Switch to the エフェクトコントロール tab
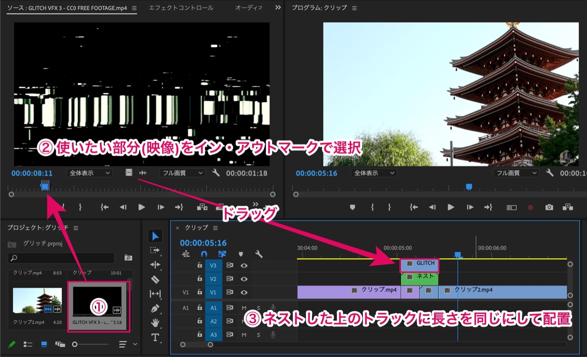587x357 pixels. point(181,8)
